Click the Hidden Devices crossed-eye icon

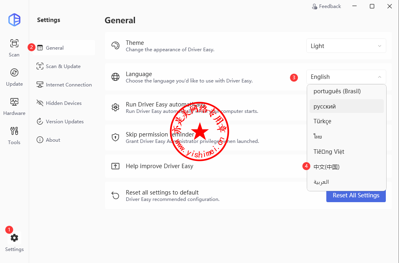(40, 103)
